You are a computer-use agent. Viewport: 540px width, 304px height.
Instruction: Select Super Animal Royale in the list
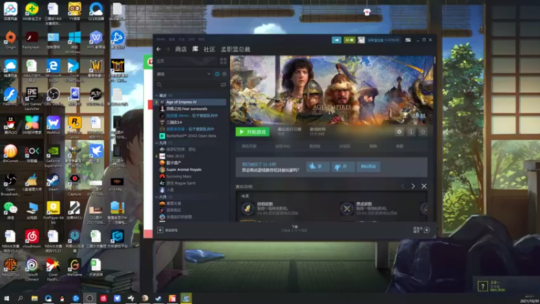click(x=191, y=170)
